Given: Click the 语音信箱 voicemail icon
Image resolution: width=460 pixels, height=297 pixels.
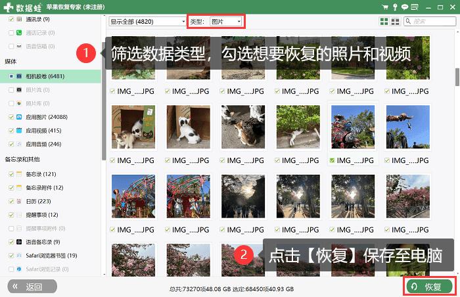Looking at the screenshot, I should click(19, 46).
